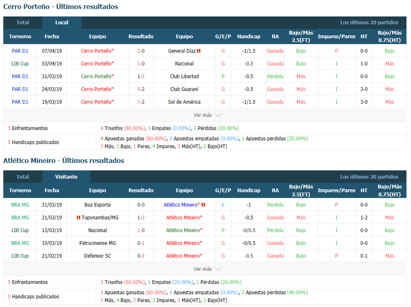The image size is (411, 307).
Task: Open PAR D1 league link for 07/04/19 match
Action: [20, 51]
